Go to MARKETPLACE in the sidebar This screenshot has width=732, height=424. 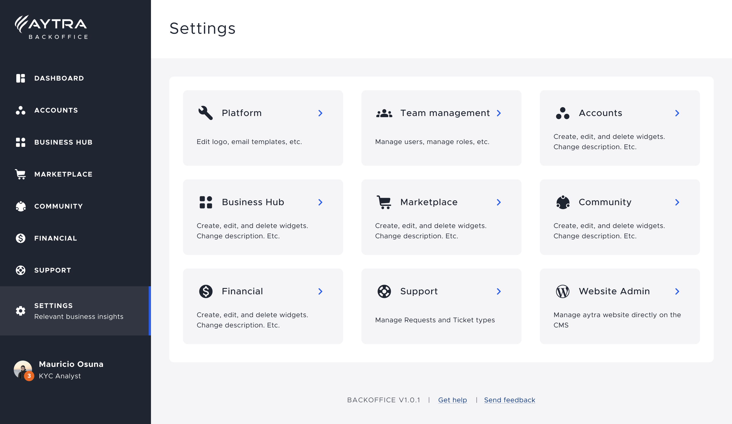pos(63,174)
